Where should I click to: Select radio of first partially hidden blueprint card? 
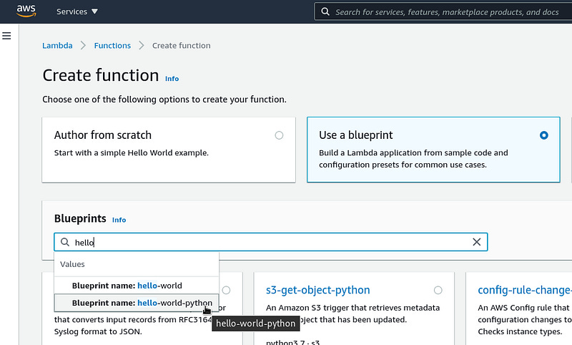coord(226,290)
